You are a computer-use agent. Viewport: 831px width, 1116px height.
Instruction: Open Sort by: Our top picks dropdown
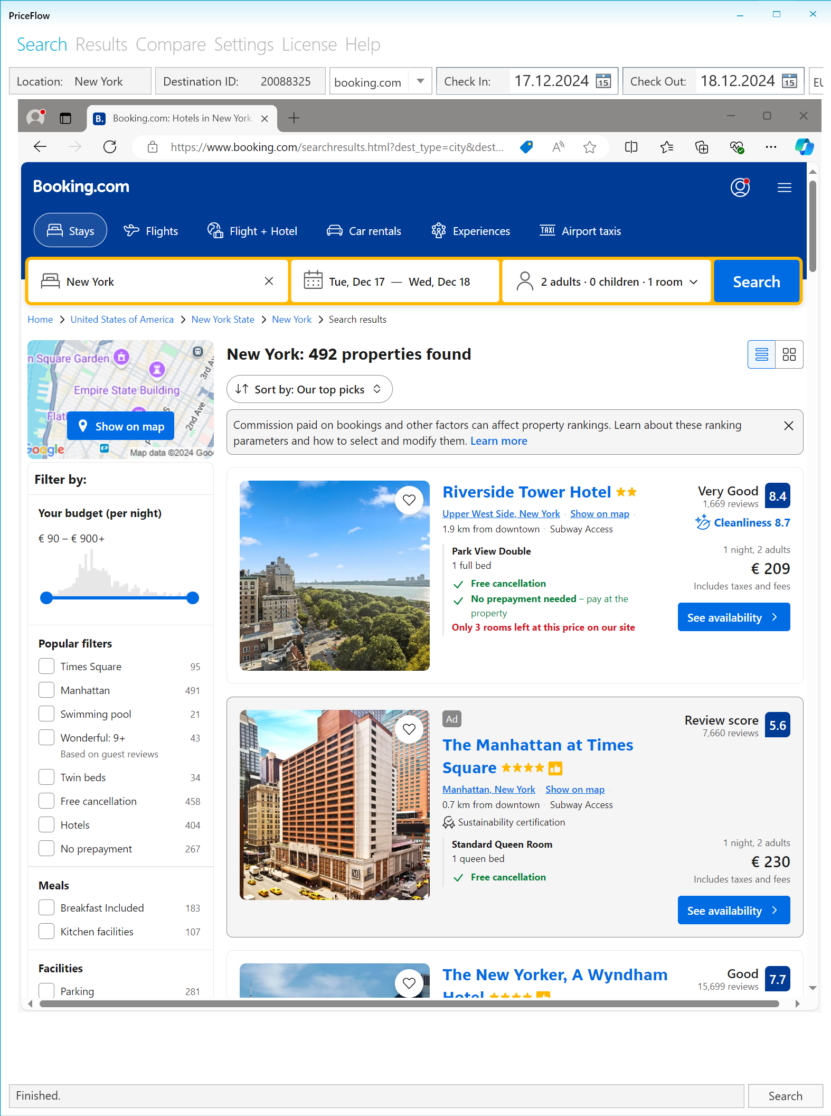[309, 389]
